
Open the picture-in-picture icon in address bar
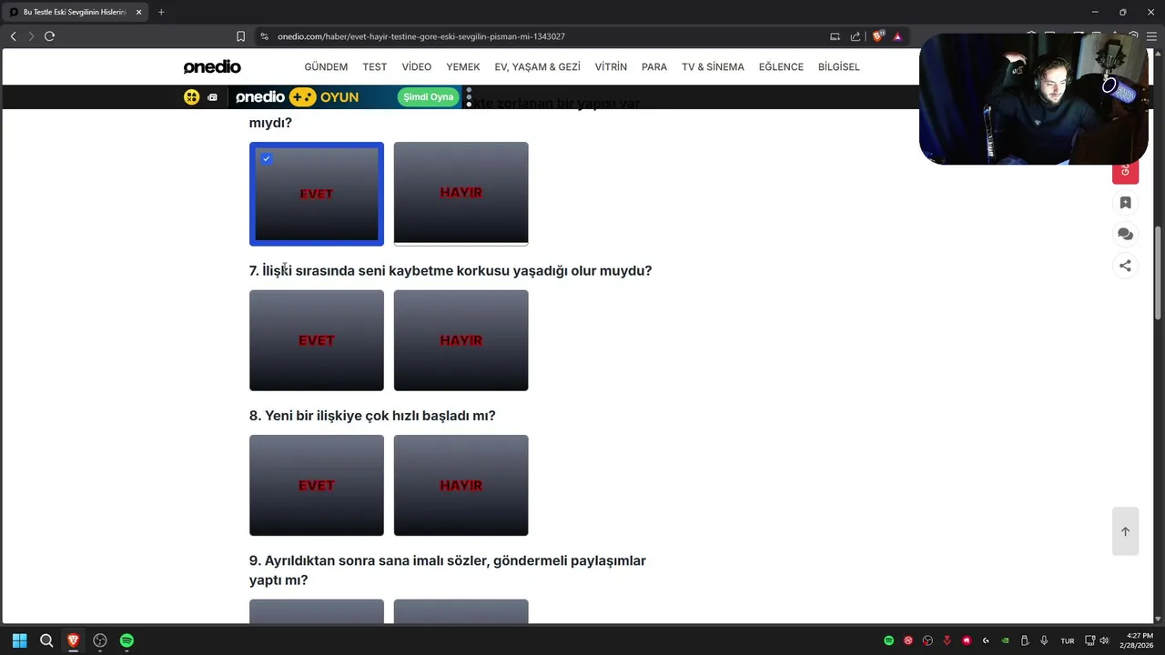point(835,36)
